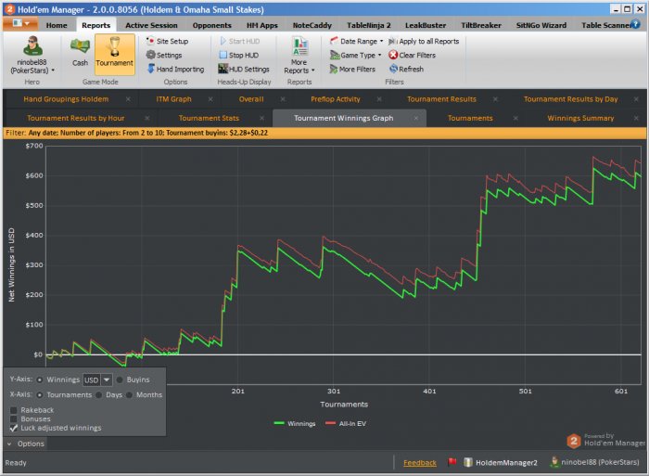Enable the Rakeback checkbox
The height and width of the screenshot is (476, 649).
point(13,409)
